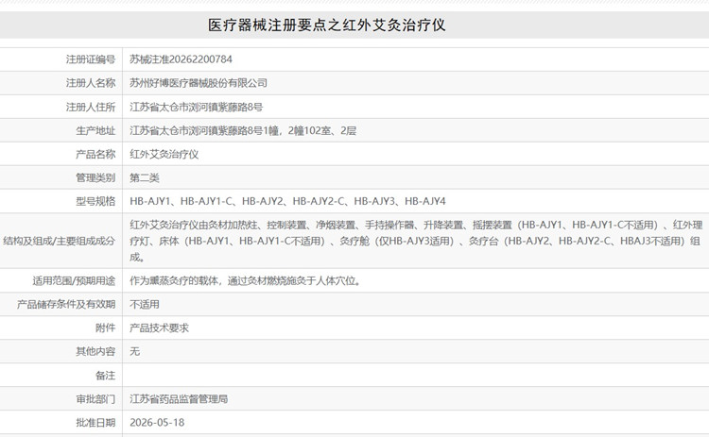
Task: Click the 结构及组成/主要组成成分 label
Action: pos(59,241)
